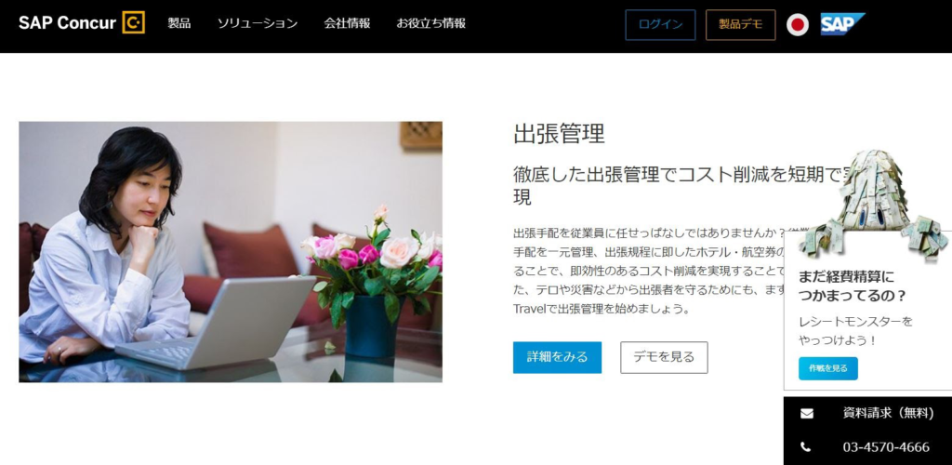Click the woman with laptop photo

coord(231,252)
